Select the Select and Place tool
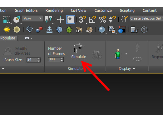163x115 pixels. (17, 19)
